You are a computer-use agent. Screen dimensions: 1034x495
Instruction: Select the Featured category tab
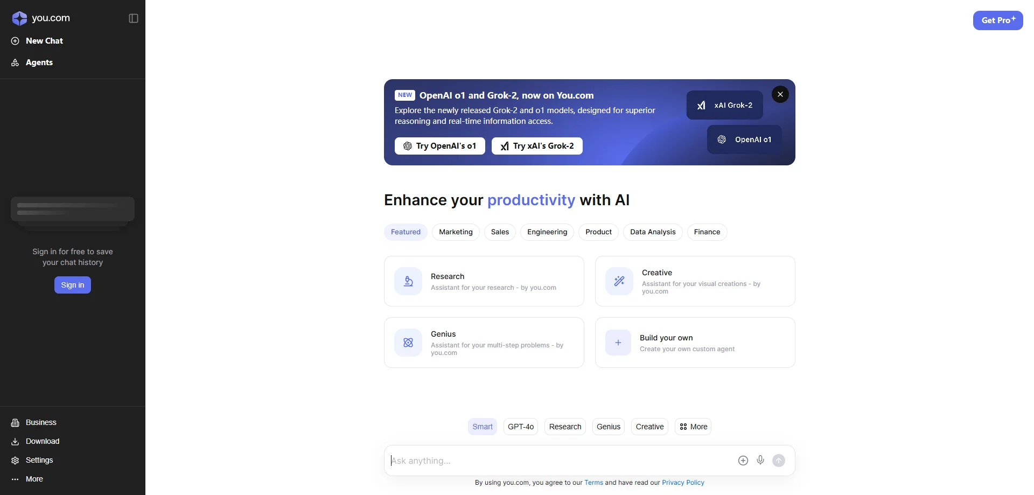click(406, 232)
